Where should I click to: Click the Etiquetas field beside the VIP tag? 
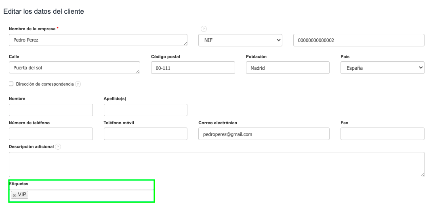click(x=89, y=195)
